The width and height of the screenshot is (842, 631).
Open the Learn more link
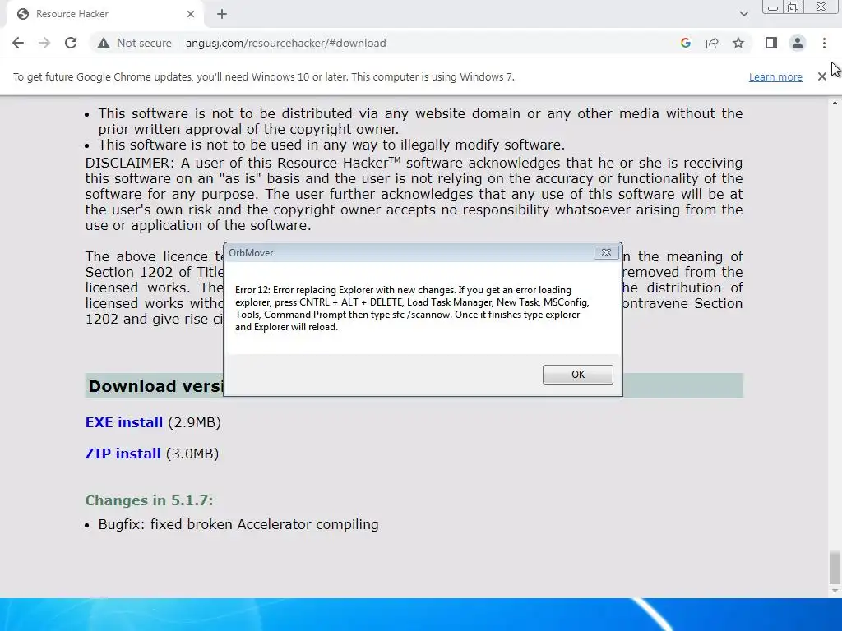775,76
